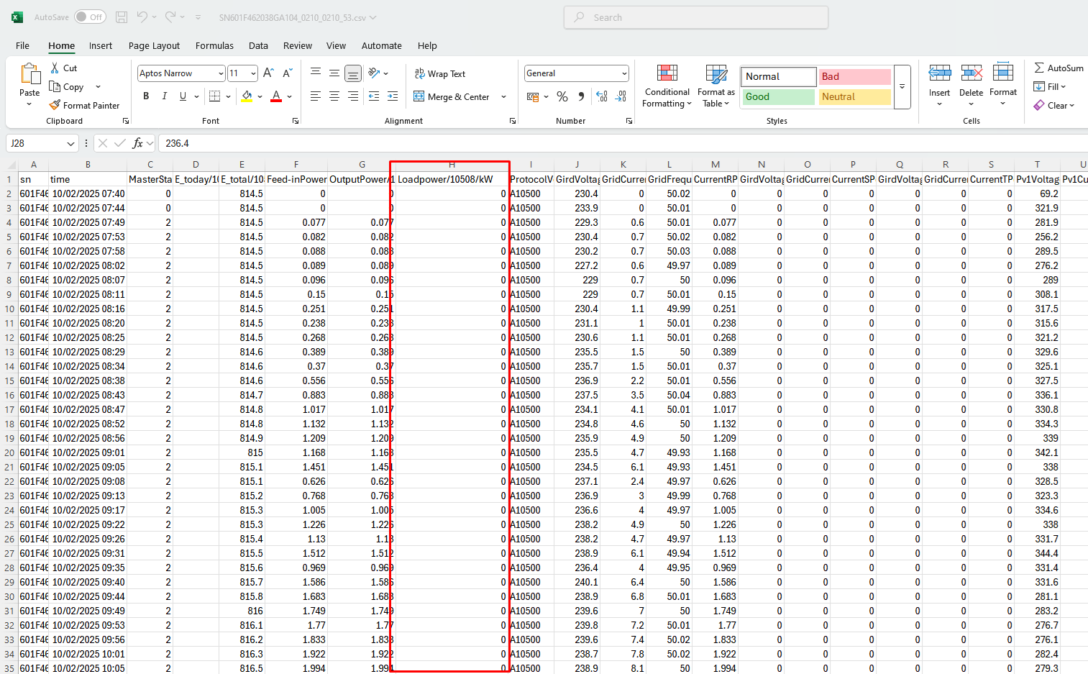Click the Format Painter brush icon
The image size is (1088, 674).
(x=55, y=105)
